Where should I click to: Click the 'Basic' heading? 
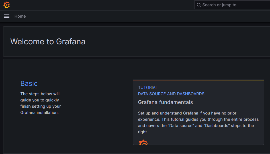tap(29, 83)
